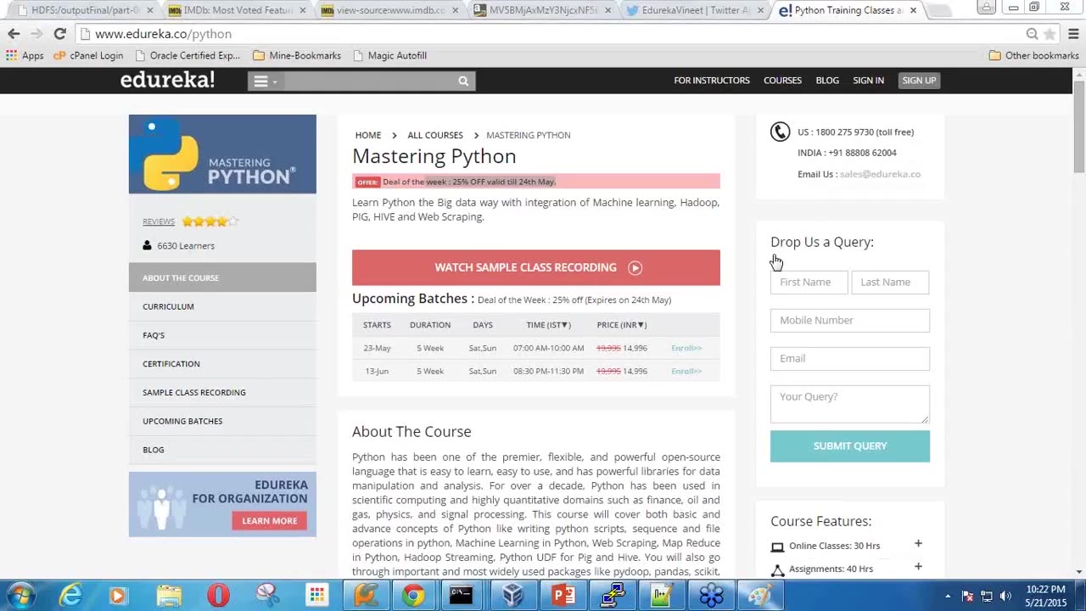Viewport: 1086px width, 611px height.
Task: Click the phone icon beside contact numbers
Action: [x=780, y=132]
